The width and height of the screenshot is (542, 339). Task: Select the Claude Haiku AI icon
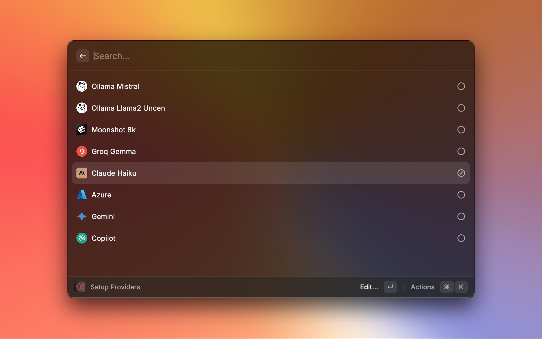click(x=82, y=173)
